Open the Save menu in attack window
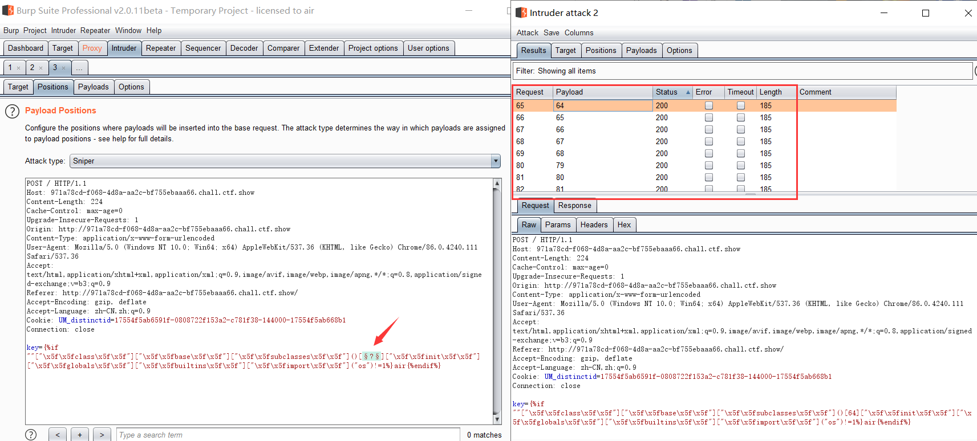The width and height of the screenshot is (977, 441). [x=552, y=33]
